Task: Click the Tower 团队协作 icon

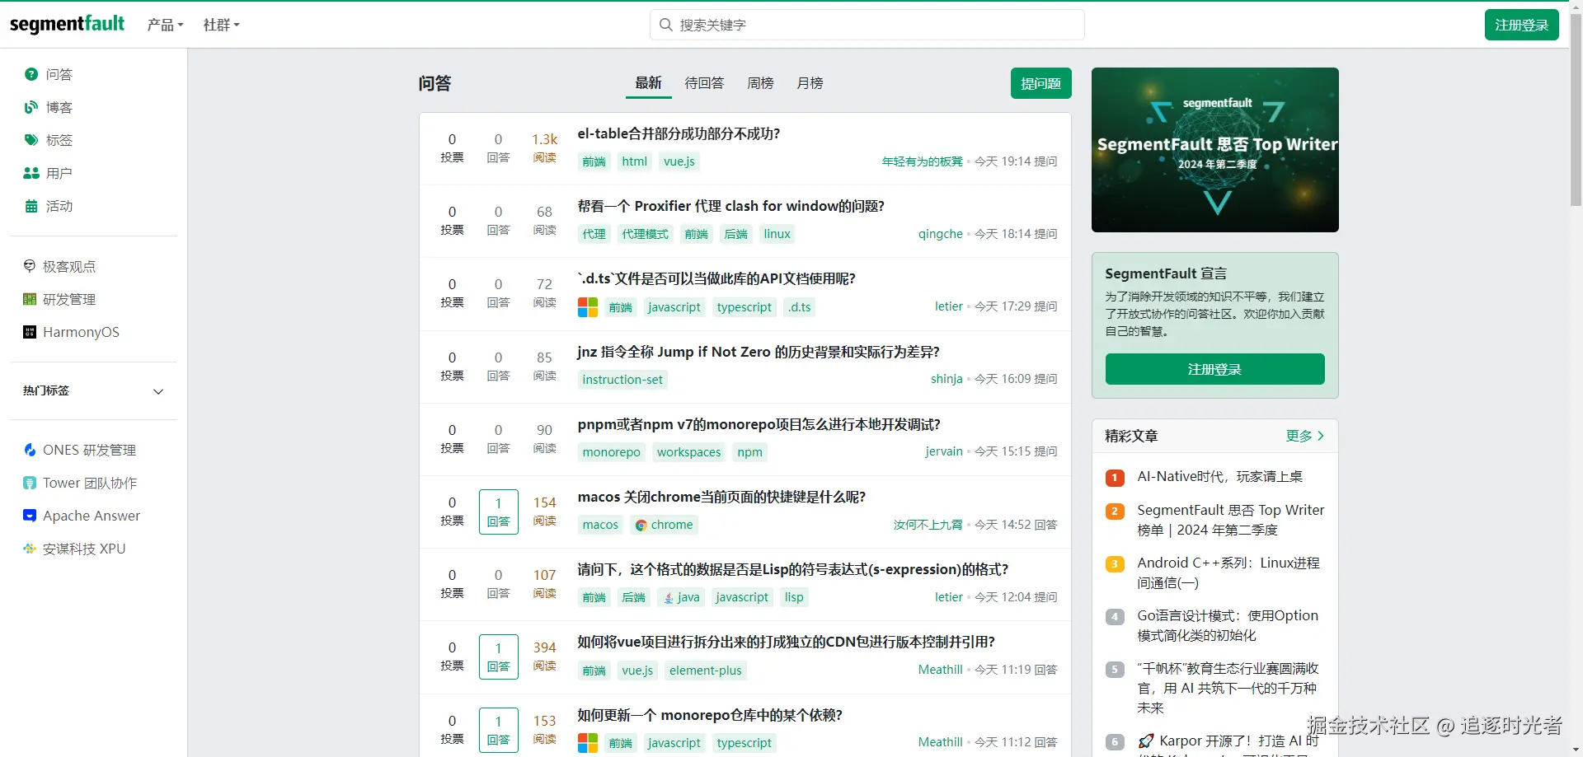Action: (x=30, y=483)
